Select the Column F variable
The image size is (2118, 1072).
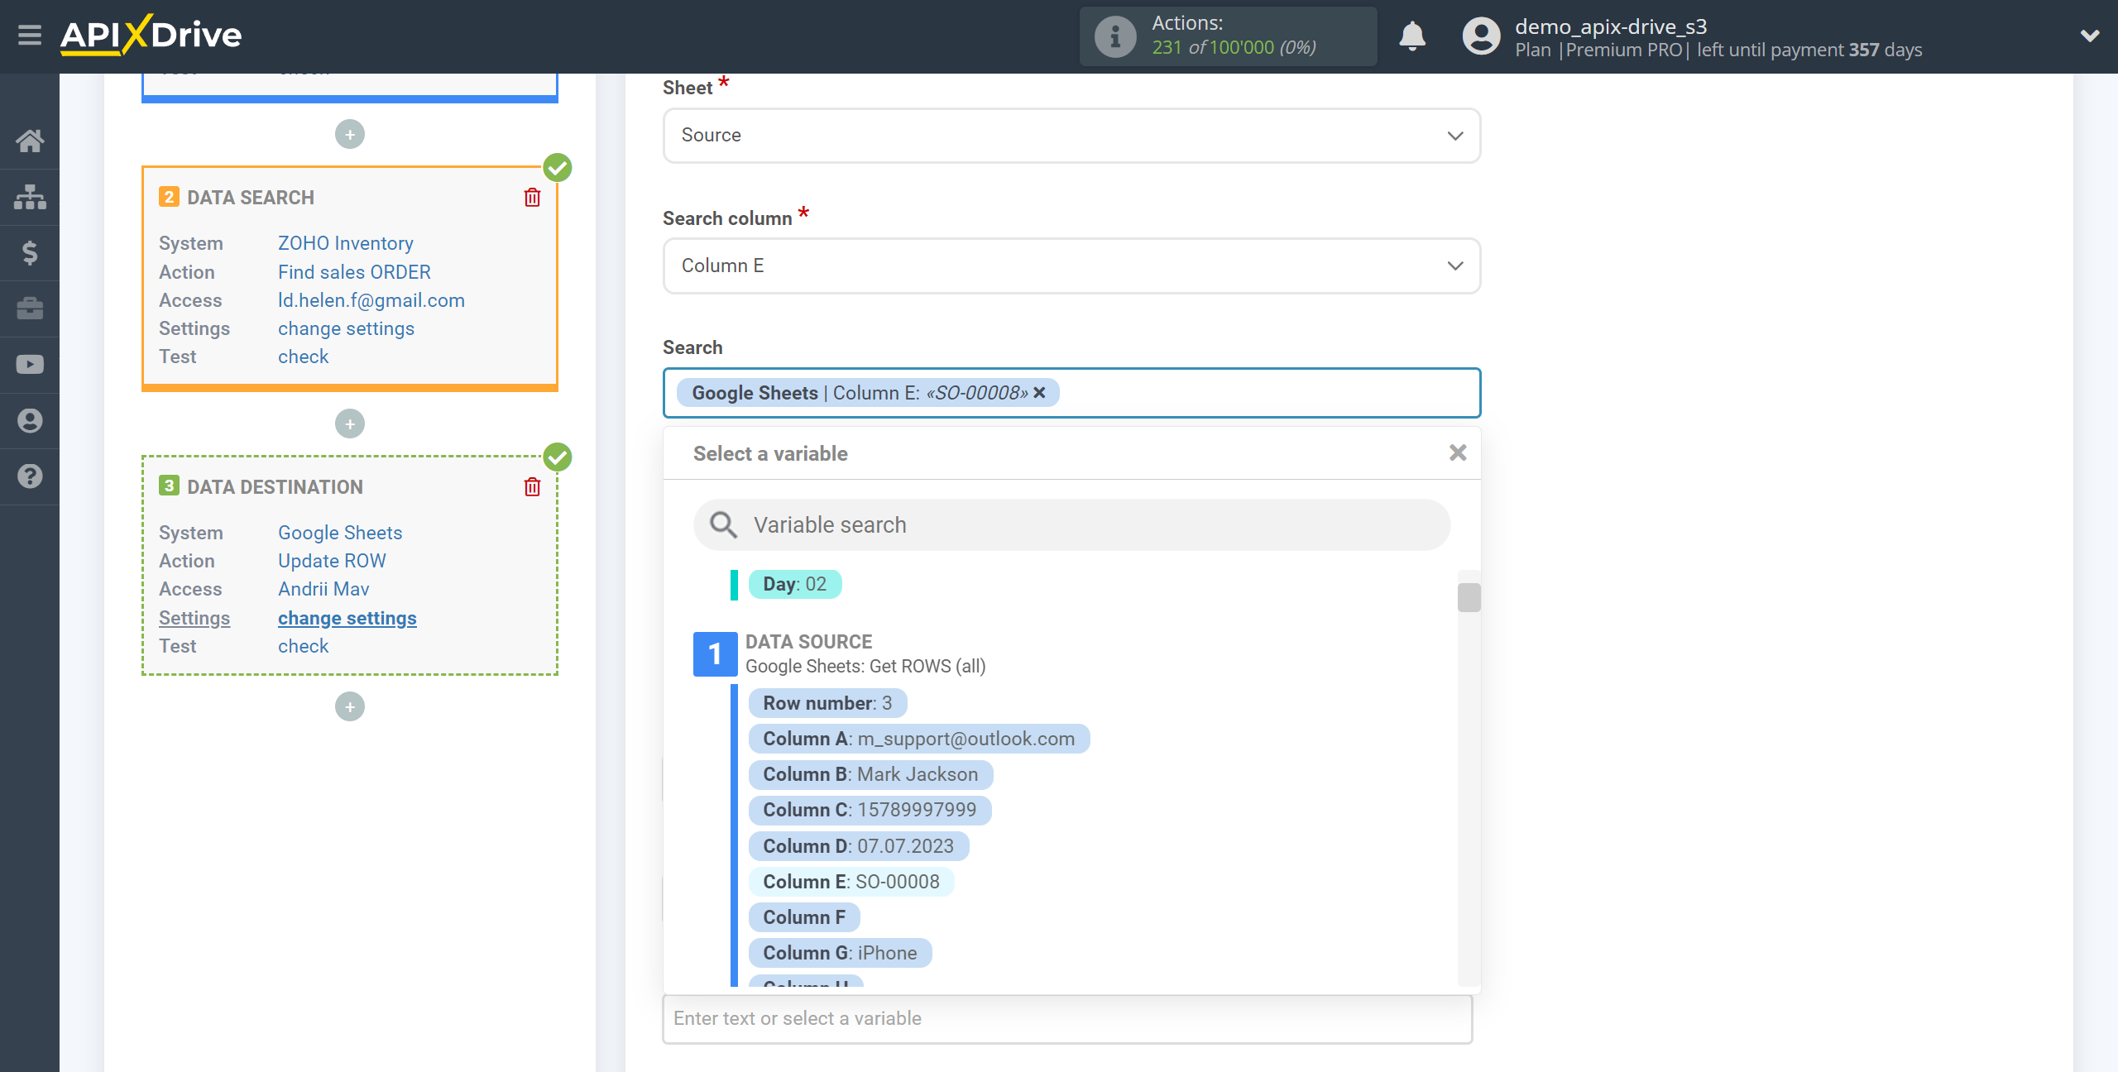804,917
